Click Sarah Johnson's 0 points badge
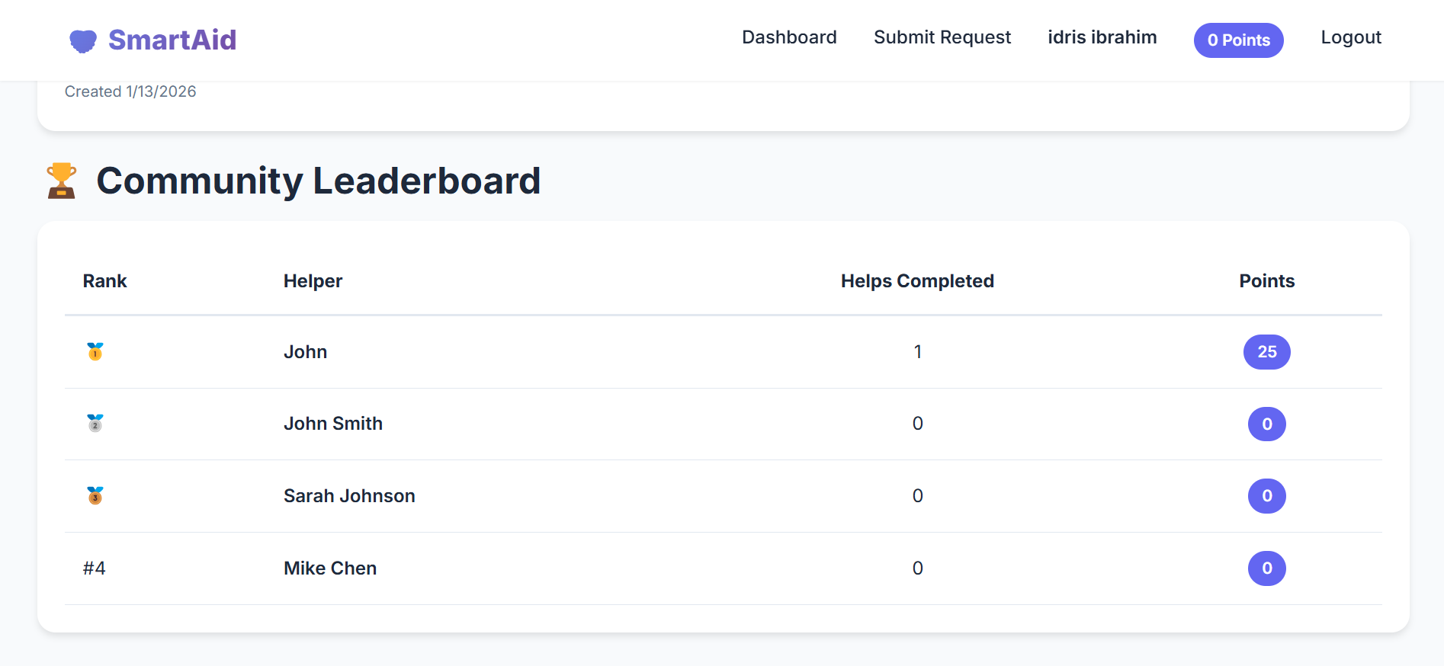The image size is (1444, 666). coord(1266,496)
